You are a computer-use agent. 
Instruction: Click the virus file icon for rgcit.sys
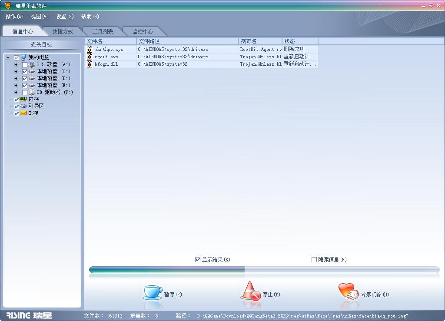tap(90, 57)
